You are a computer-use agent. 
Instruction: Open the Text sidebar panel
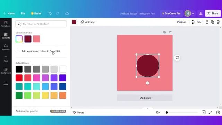click(x=6, y=59)
